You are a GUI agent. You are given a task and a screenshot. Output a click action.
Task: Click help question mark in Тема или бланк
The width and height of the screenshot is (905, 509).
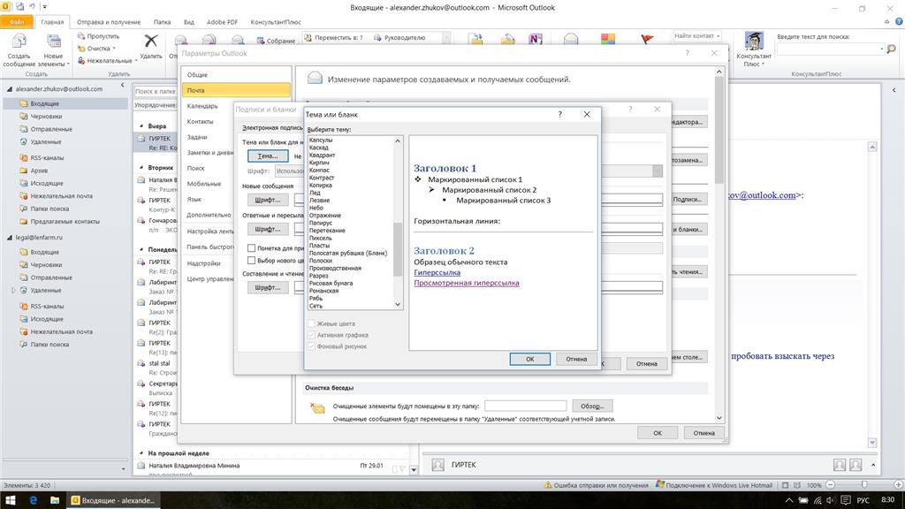point(559,114)
